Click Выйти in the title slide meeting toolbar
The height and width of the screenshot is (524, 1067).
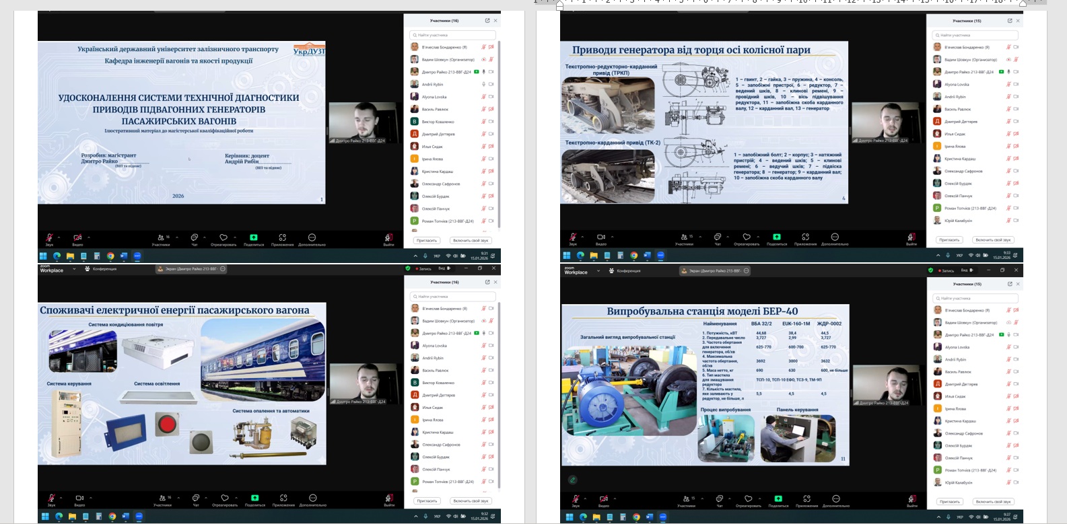pyautogui.click(x=388, y=238)
